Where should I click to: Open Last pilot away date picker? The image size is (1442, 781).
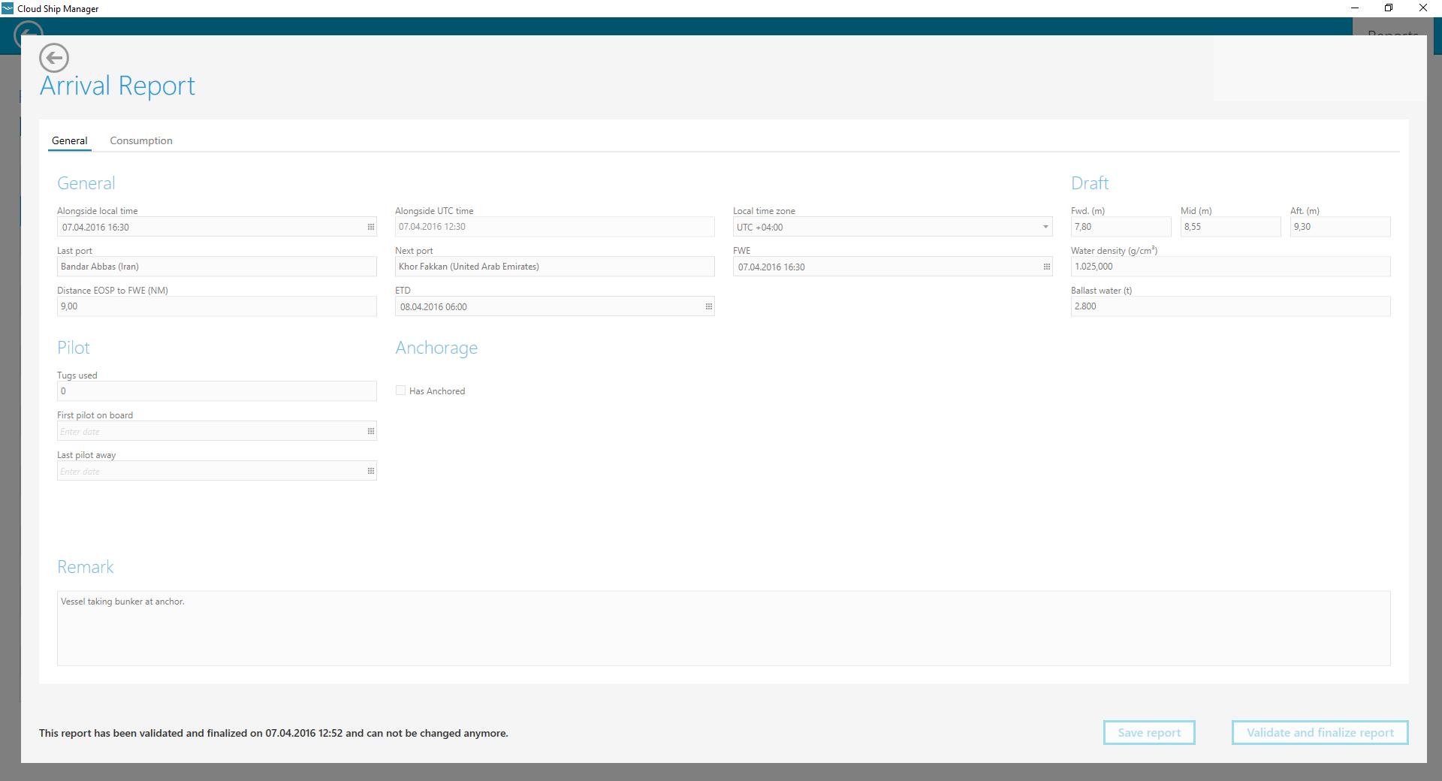[370, 471]
